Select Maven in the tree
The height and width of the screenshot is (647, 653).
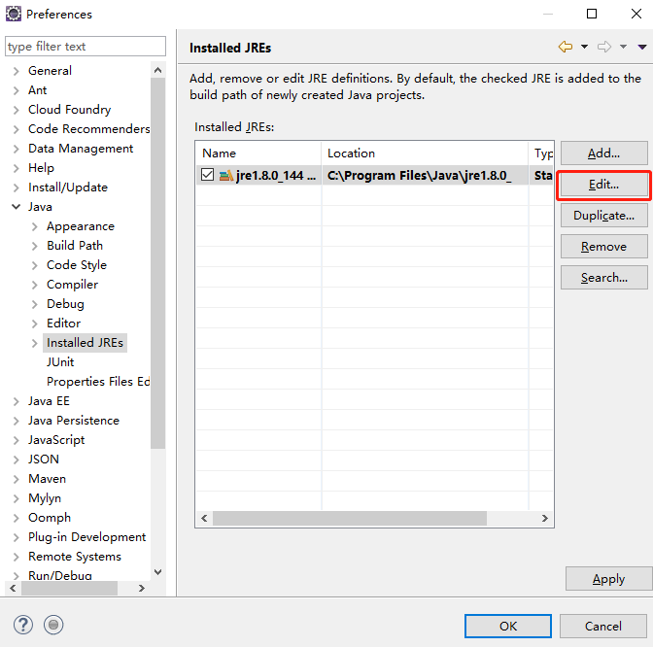pos(47,479)
